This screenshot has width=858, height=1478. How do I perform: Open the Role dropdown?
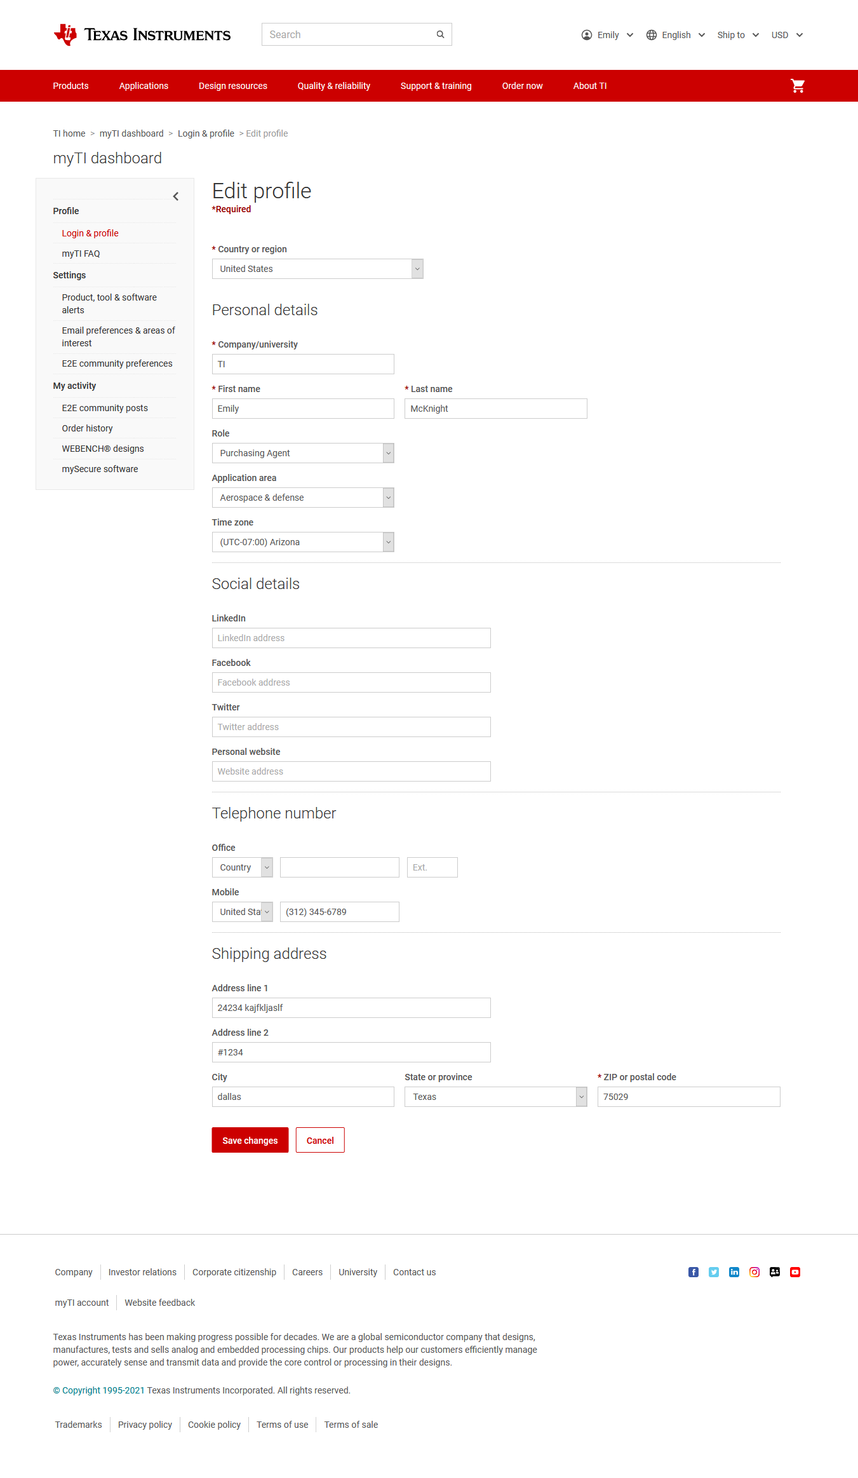click(303, 453)
